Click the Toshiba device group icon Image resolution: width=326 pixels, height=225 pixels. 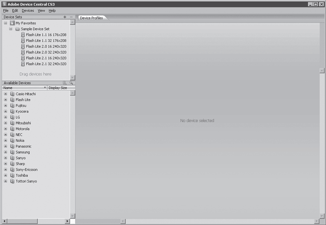point(12,176)
